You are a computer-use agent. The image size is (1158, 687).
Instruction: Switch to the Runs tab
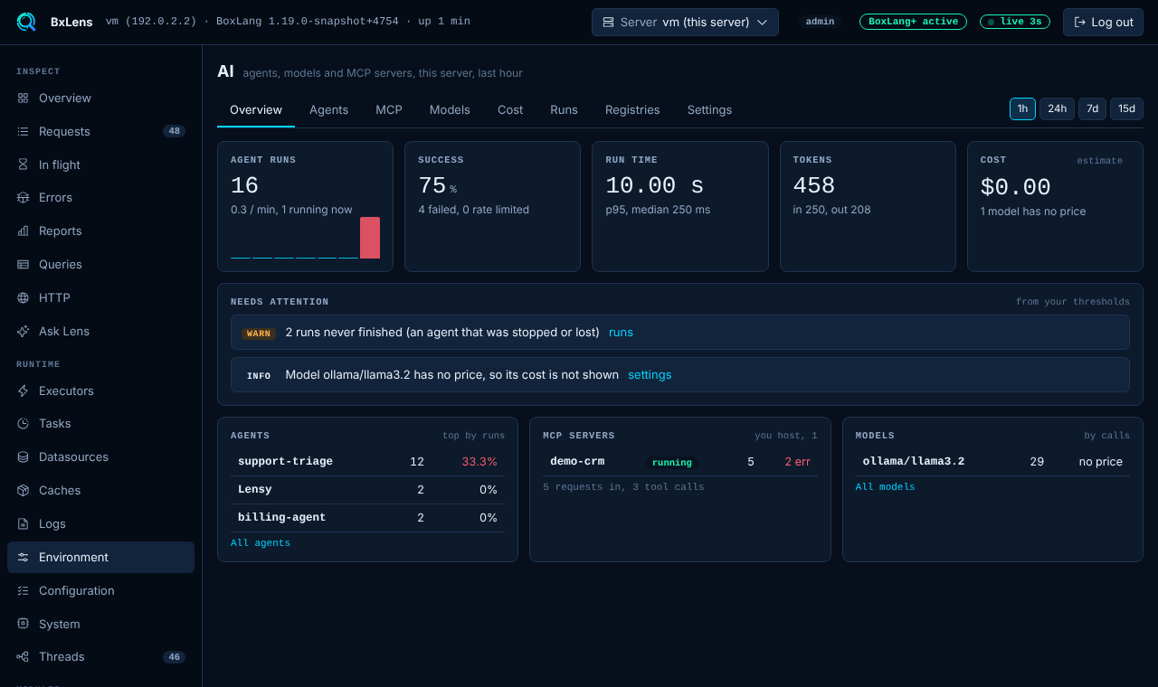click(564, 109)
